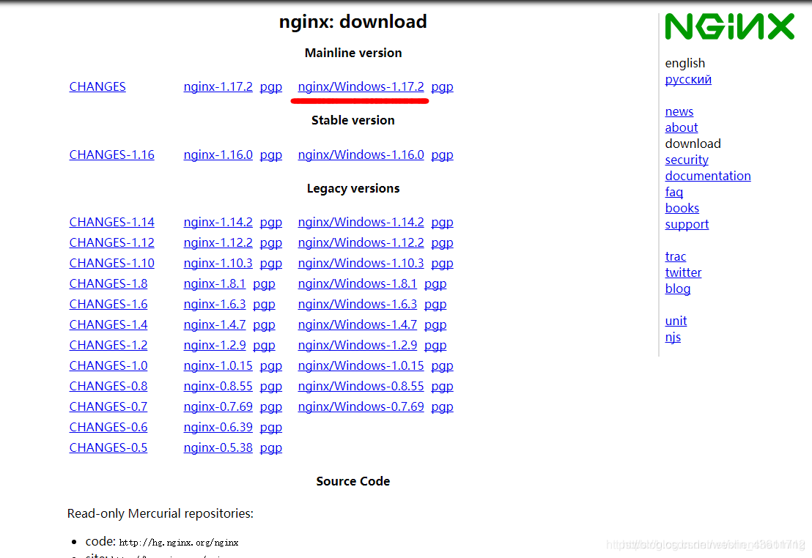Open CHANGES-1.4 link

pyautogui.click(x=108, y=324)
